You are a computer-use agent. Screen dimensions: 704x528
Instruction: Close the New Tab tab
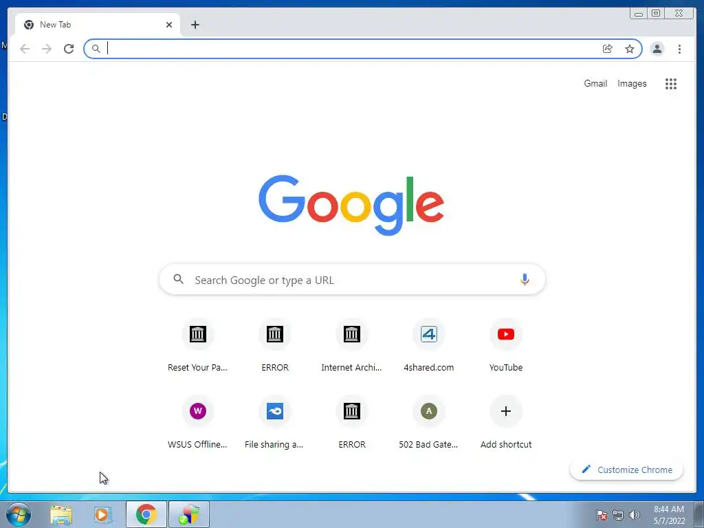(169, 25)
